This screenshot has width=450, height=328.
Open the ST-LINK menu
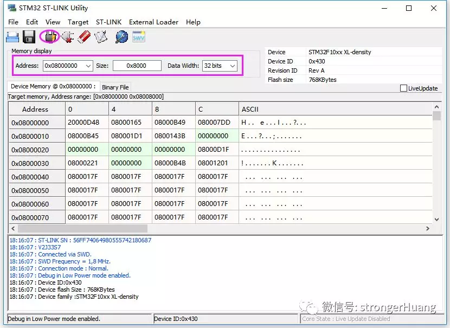click(108, 22)
